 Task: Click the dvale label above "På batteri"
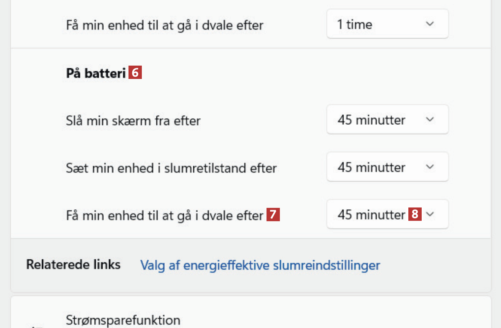165,25
